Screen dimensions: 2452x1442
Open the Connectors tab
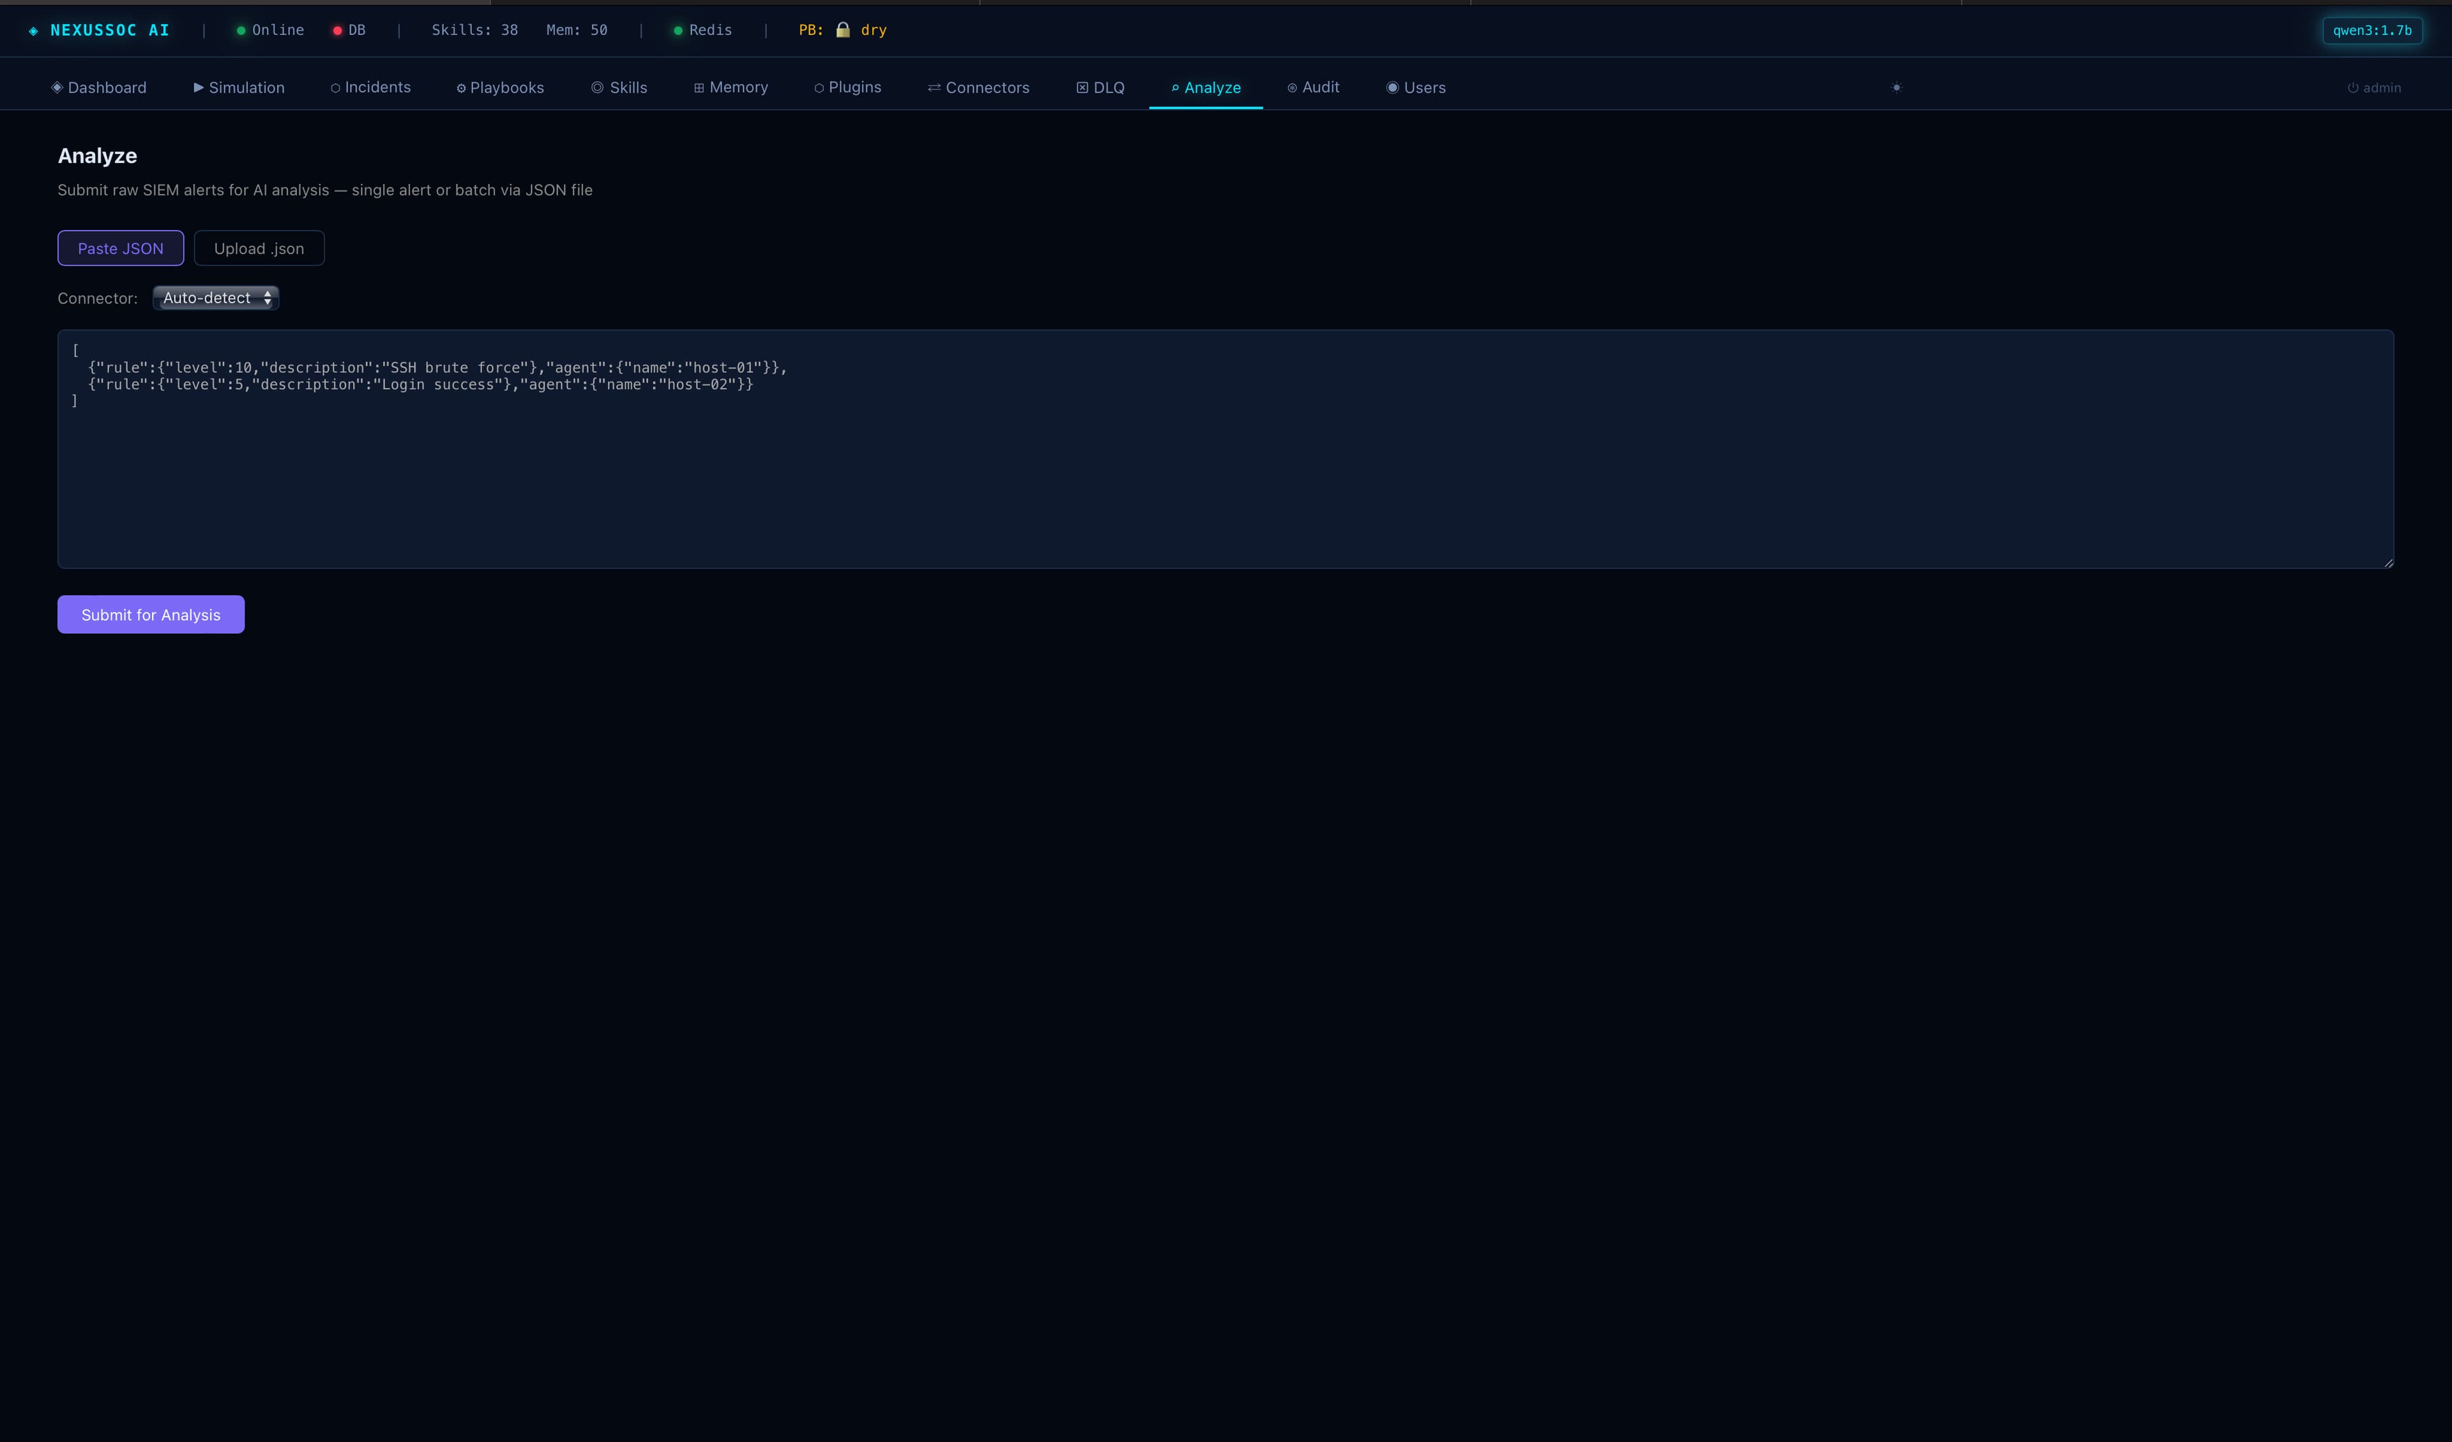point(978,87)
